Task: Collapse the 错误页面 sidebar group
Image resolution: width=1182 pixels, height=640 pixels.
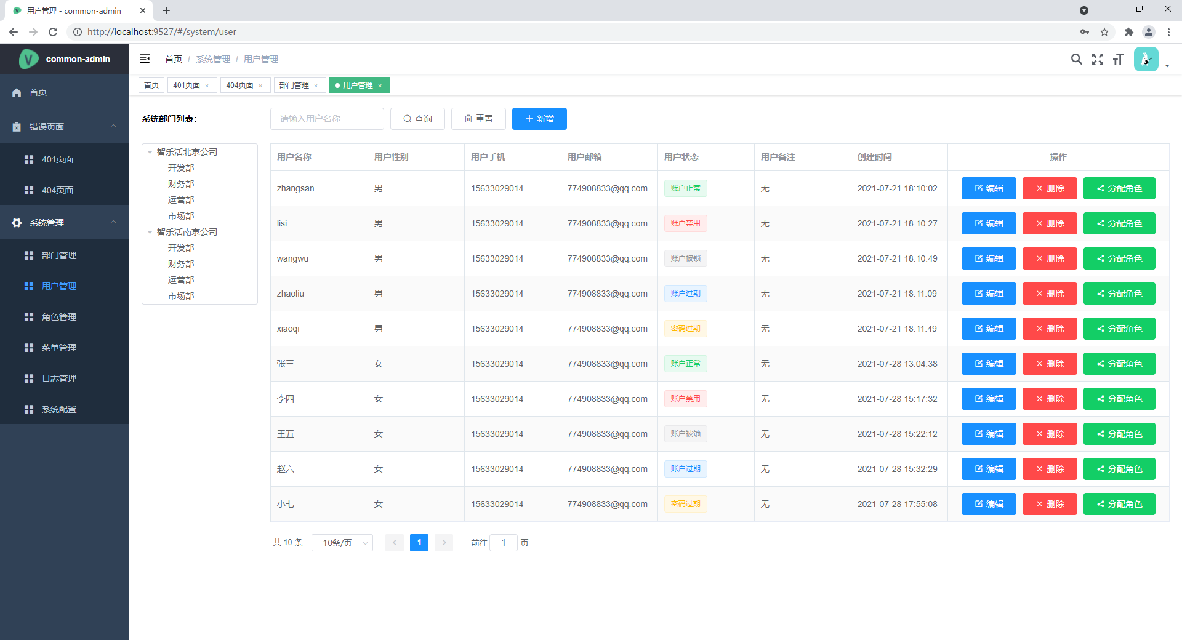Action: (65, 127)
